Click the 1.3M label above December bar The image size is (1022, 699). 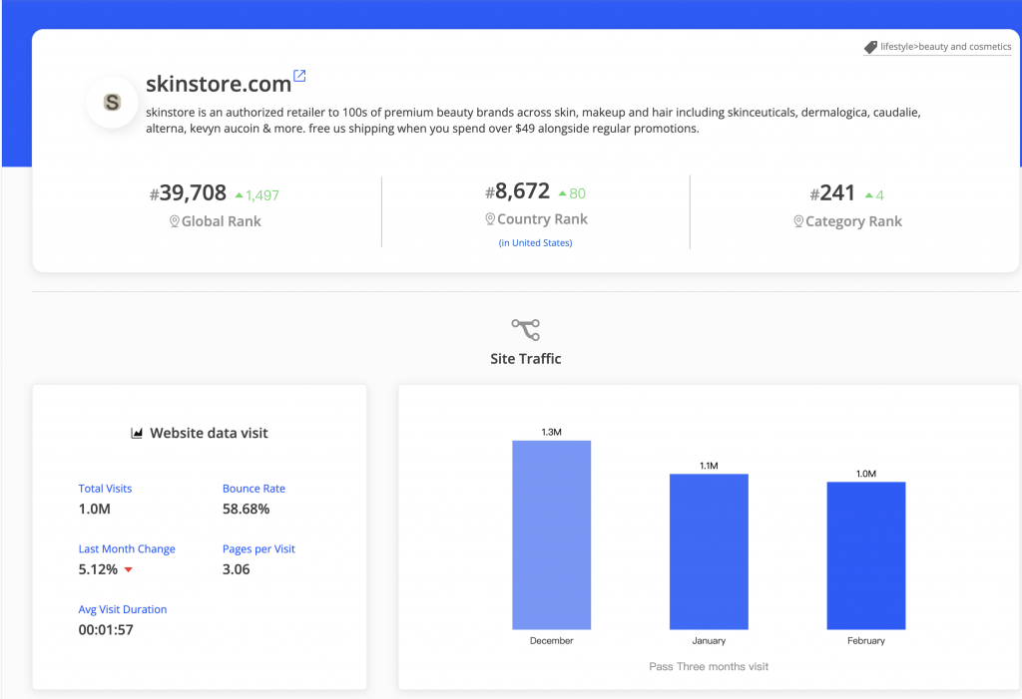pos(551,432)
